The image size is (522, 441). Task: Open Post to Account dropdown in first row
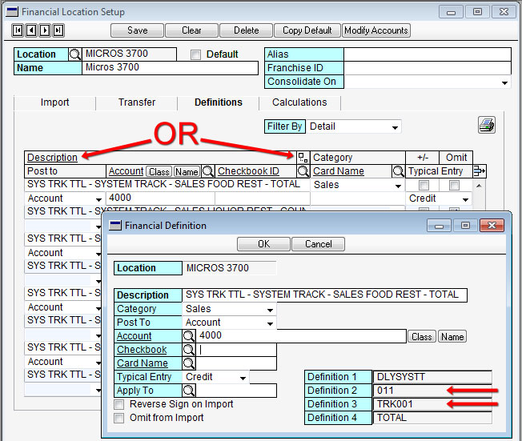[98, 199]
